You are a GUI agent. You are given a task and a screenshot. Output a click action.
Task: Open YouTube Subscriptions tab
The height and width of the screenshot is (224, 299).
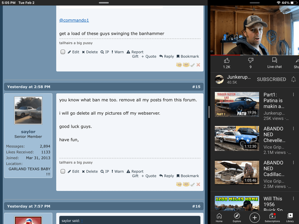(272, 217)
